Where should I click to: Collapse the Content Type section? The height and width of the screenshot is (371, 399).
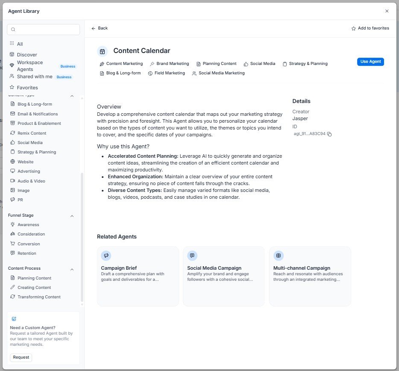click(72, 96)
